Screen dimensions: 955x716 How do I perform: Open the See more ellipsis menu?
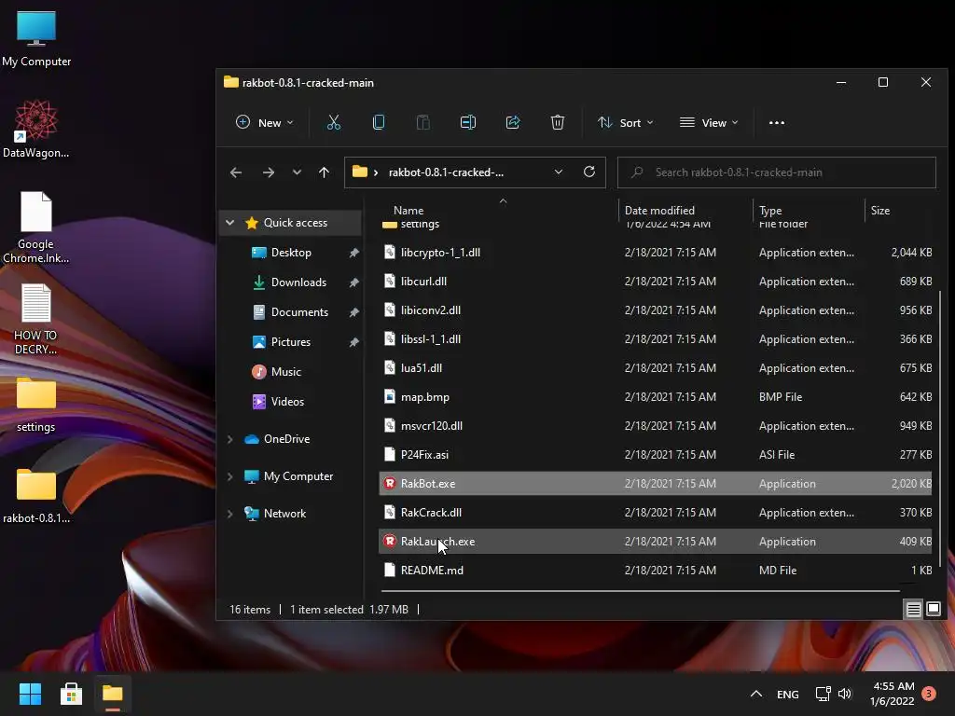[777, 123]
